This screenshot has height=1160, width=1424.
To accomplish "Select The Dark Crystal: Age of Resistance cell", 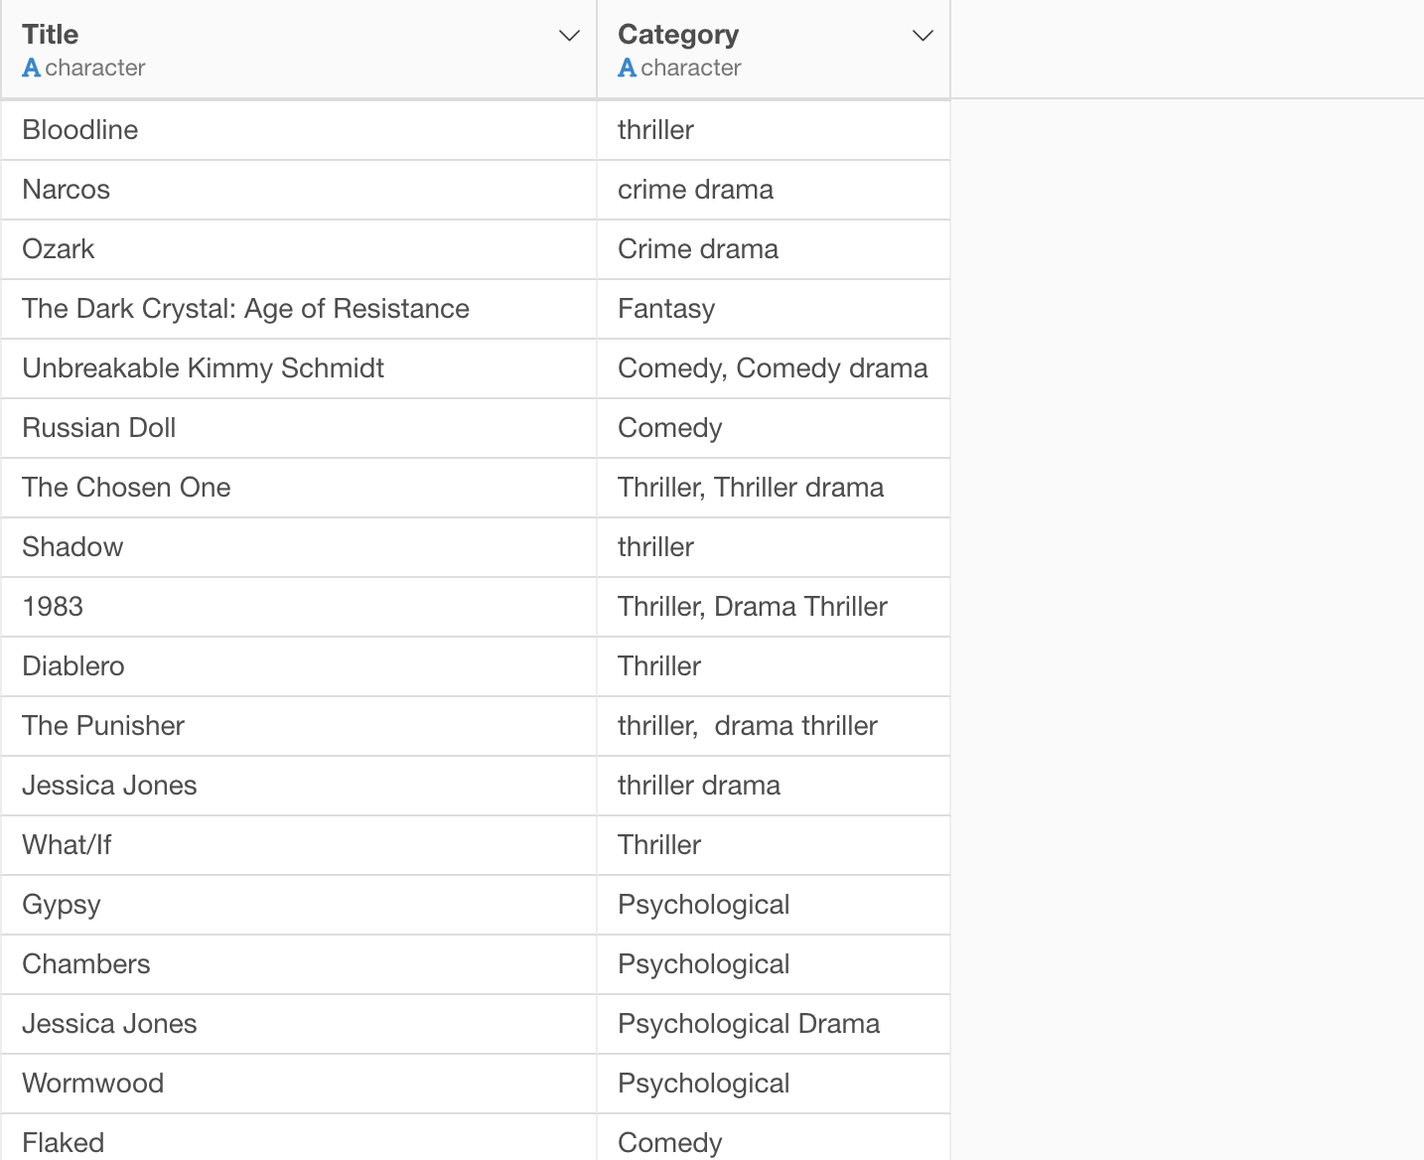I will pyautogui.click(x=298, y=309).
